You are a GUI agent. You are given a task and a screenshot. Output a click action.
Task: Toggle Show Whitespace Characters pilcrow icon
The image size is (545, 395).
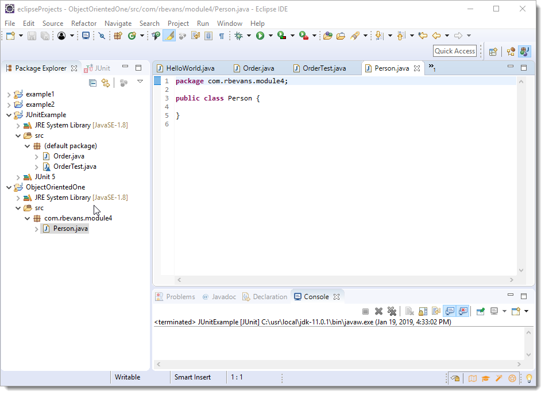(222, 36)
